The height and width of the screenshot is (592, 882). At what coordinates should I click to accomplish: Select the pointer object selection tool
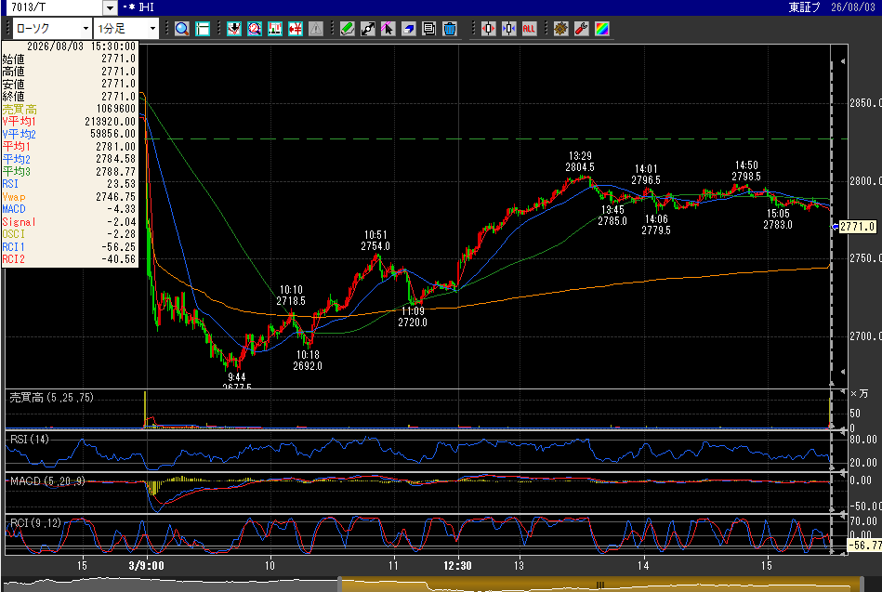pos(388,29)
